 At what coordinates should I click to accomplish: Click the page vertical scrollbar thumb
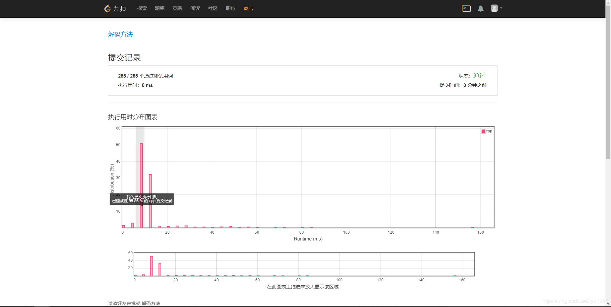point(608,82)
